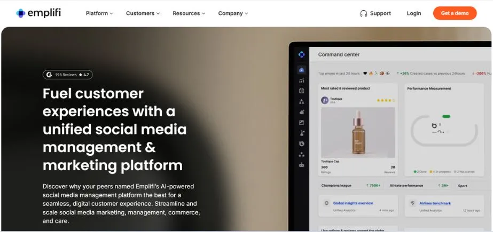Click the '750K+' value
Viewport: 493px width, 232px height.
(375, 186)
